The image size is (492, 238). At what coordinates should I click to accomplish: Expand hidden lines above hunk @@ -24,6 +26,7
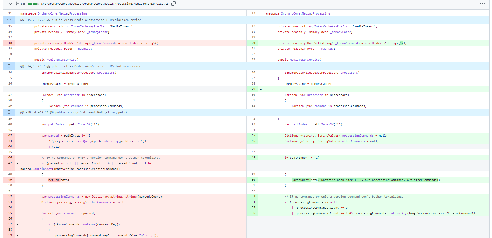click(x=9, y=66)
